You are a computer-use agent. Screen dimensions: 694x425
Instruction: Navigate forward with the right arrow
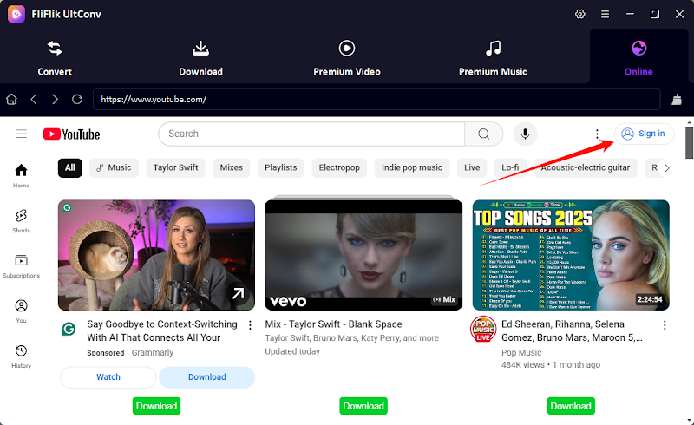click(55, 99)
